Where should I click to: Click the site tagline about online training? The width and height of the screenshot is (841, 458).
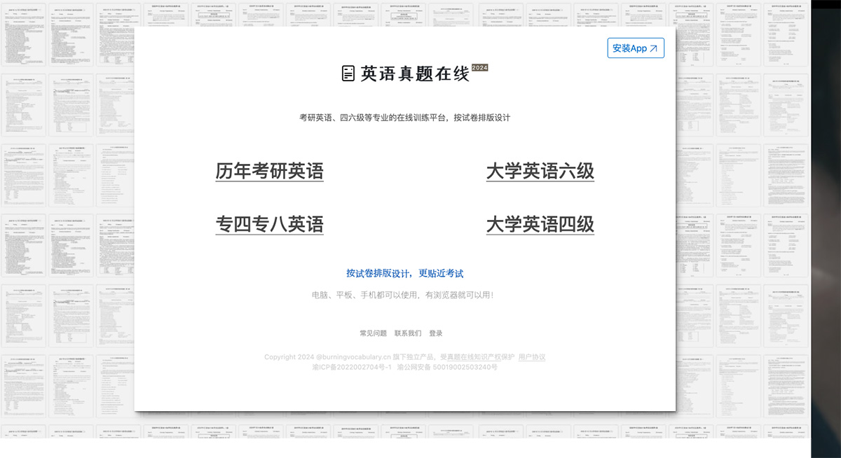[x=405, y=117]
